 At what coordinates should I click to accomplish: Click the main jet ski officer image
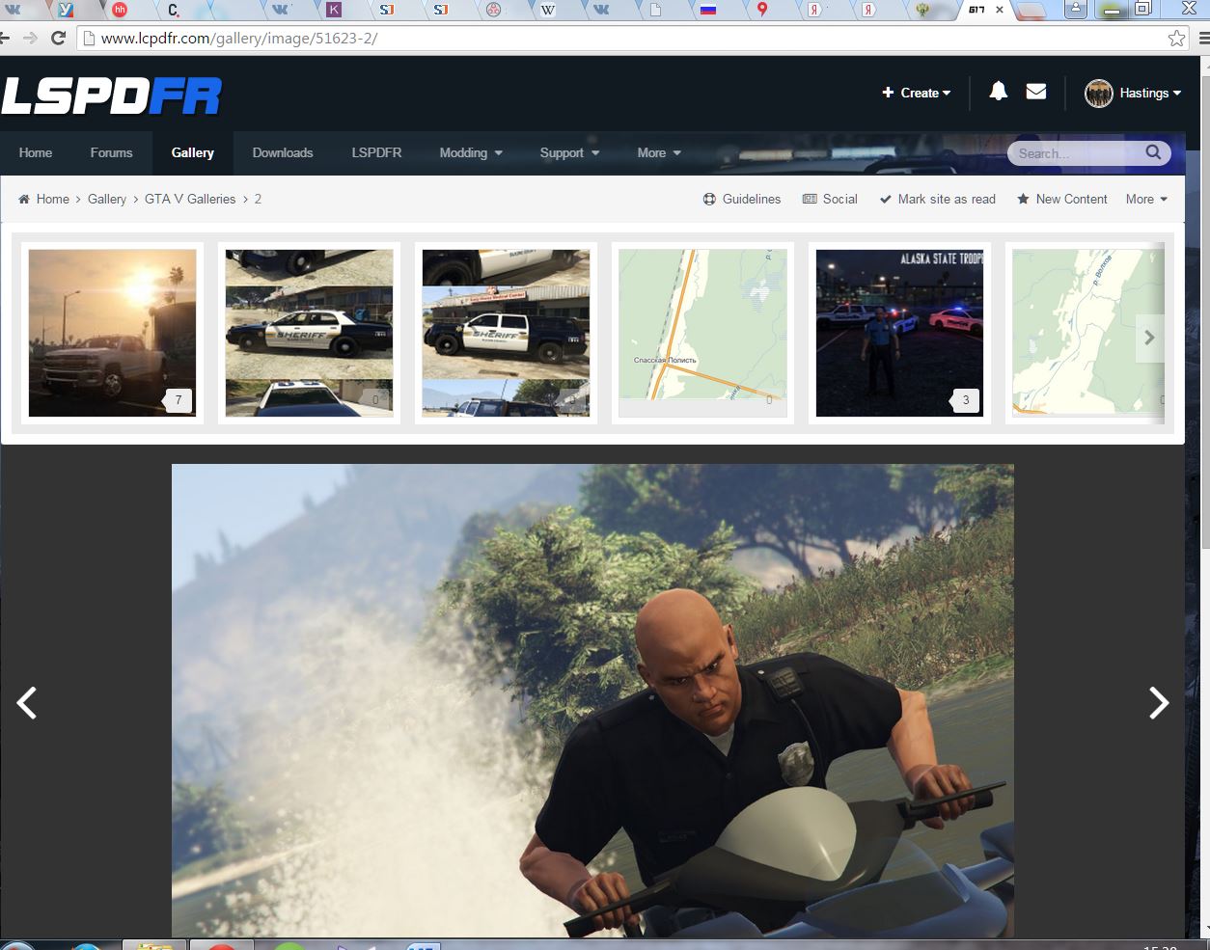(x=592, y=701)
